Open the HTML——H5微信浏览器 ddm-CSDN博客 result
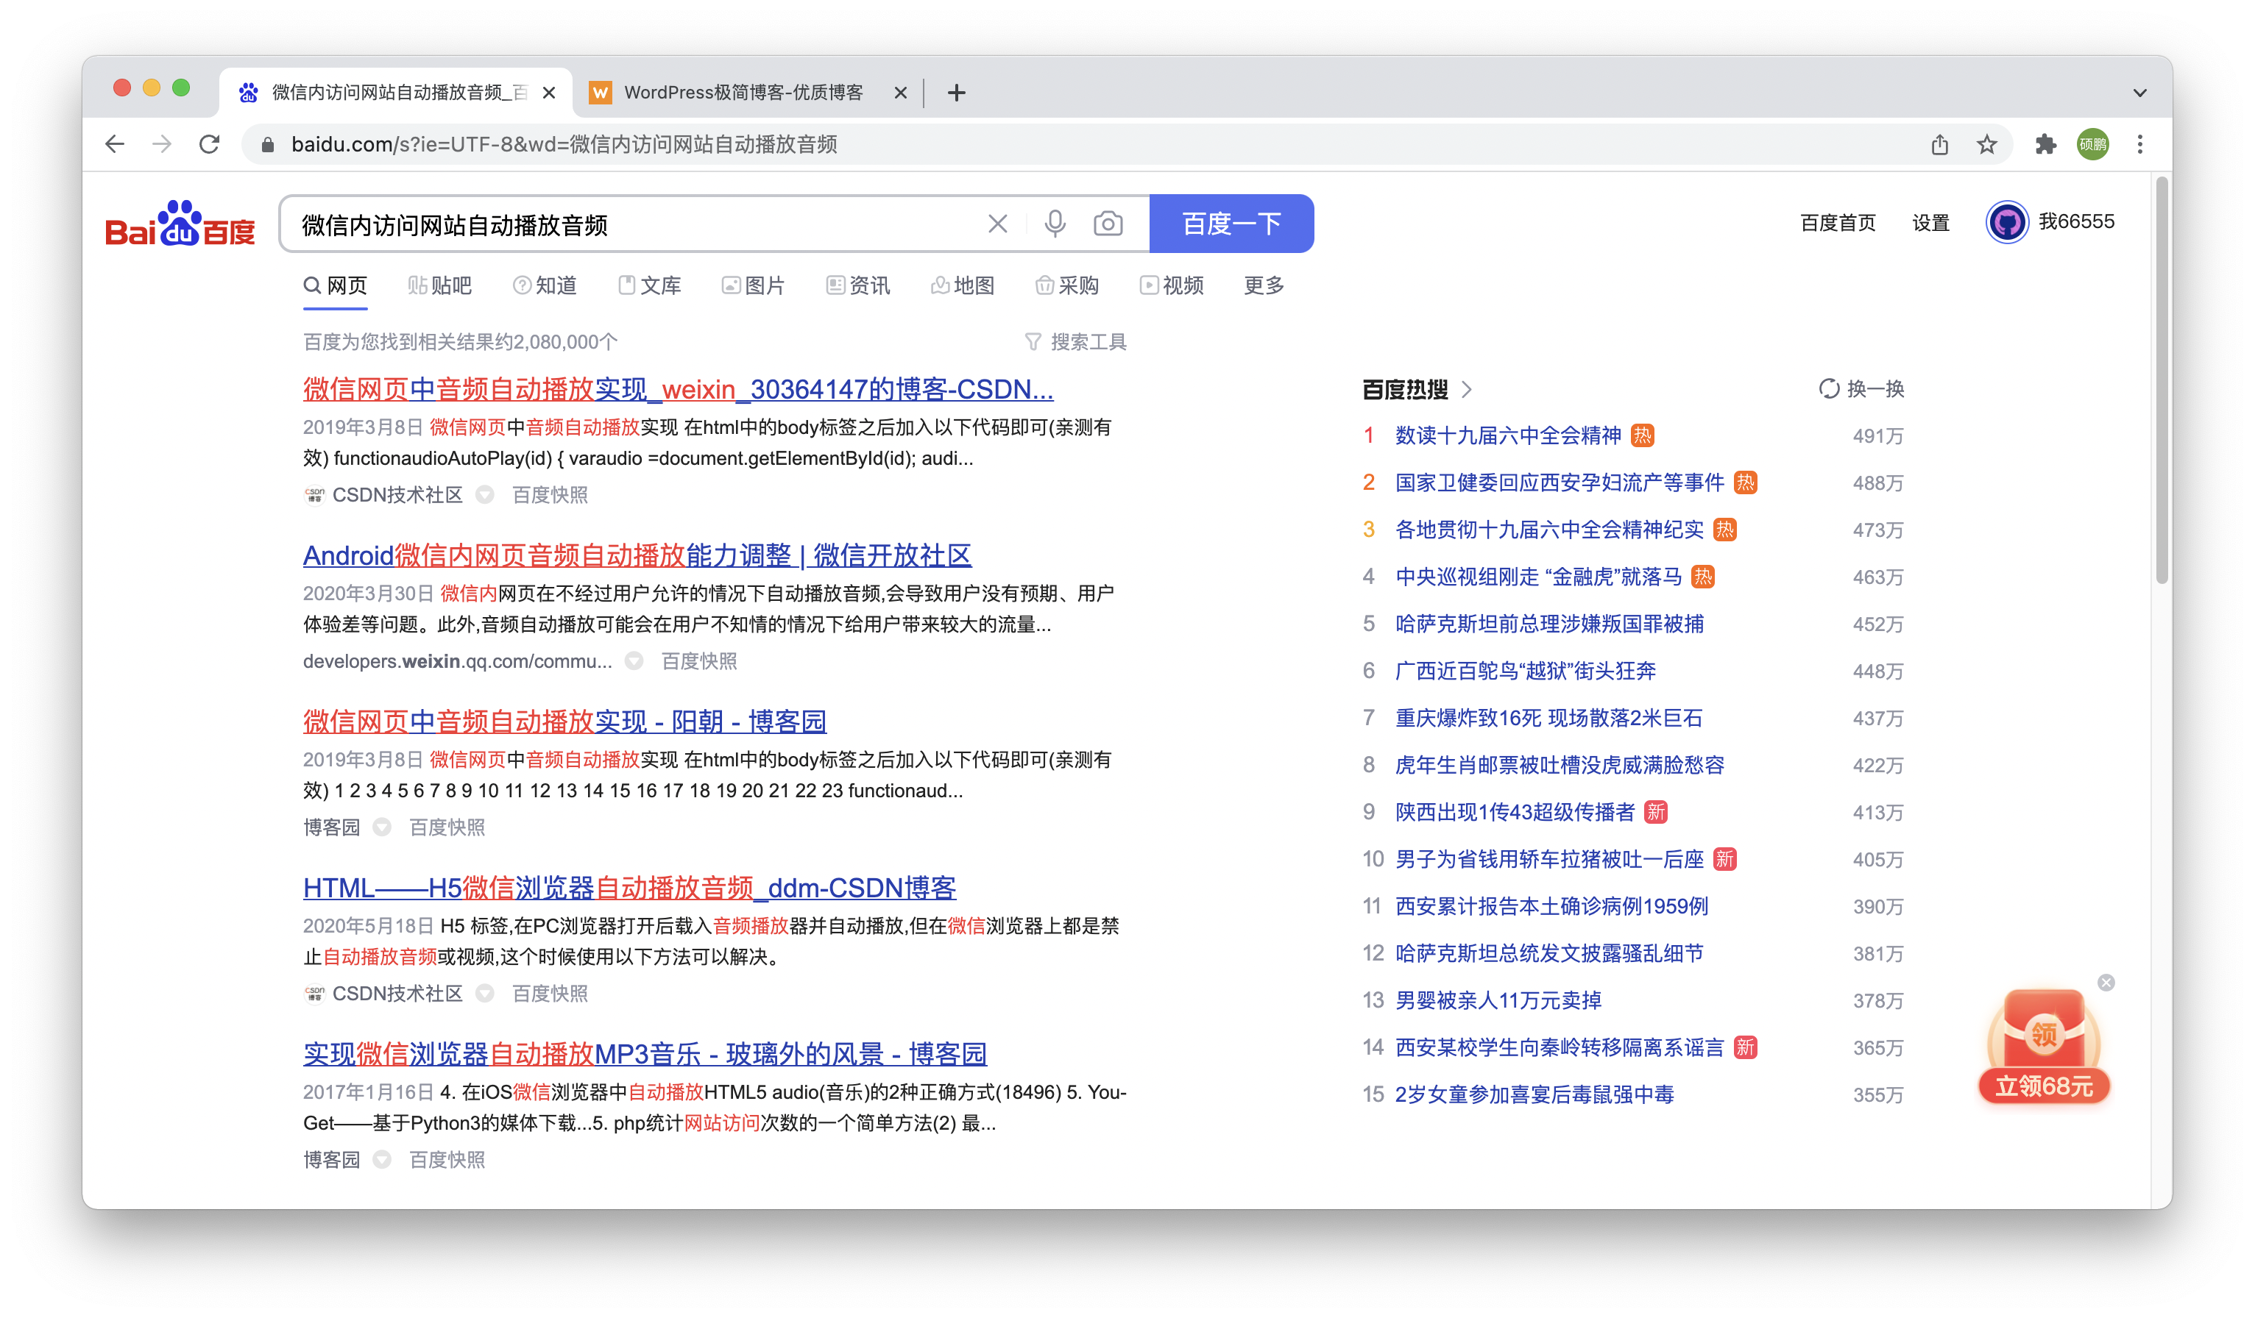Viewport: 2255px width, 1318px height. click(629, 888)
